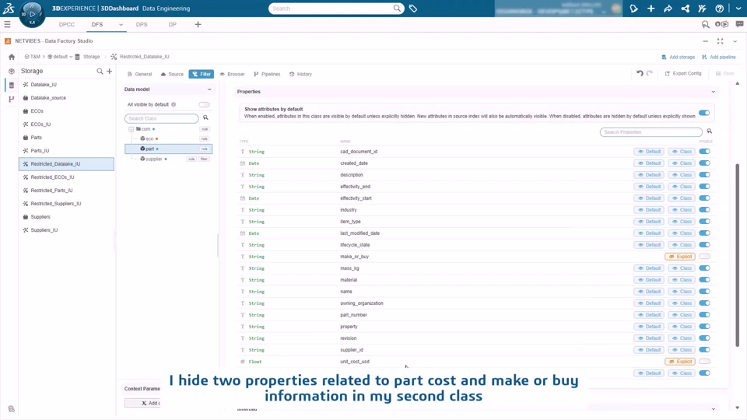
Task: Collapse the Properties section chevron
Action: (714, 92)
